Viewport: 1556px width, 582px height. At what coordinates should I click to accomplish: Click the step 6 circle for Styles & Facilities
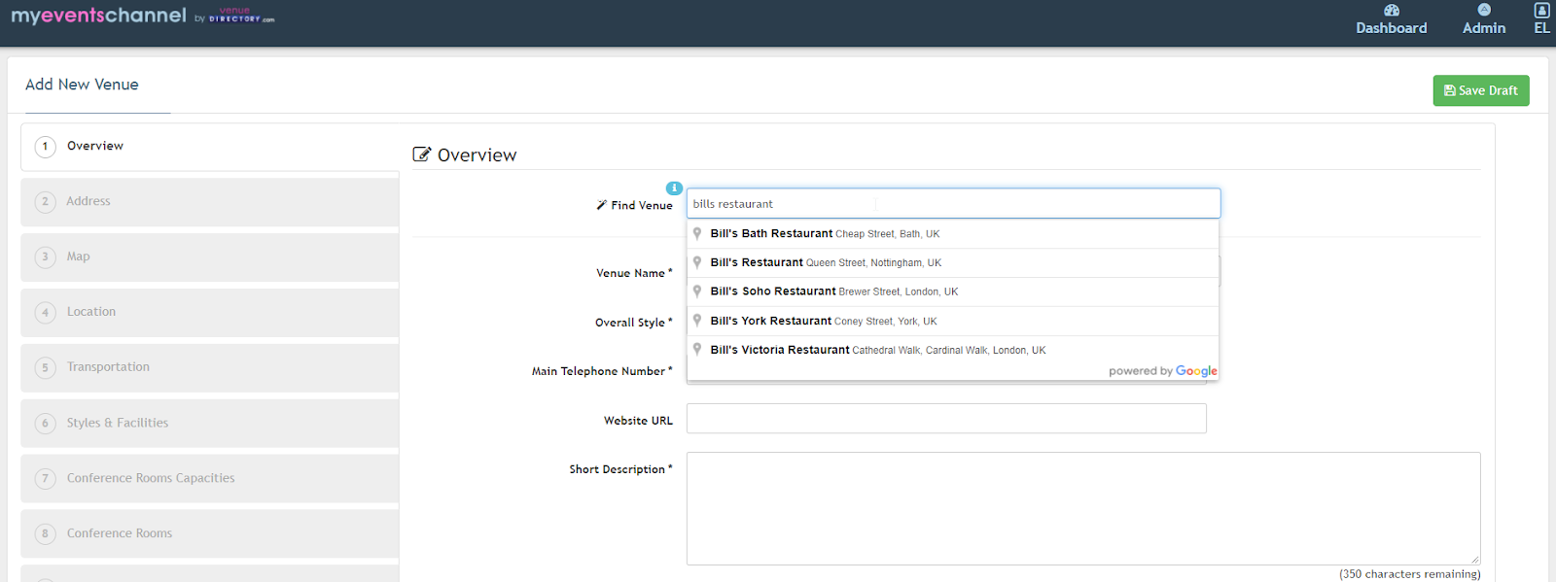click(45, 424)
